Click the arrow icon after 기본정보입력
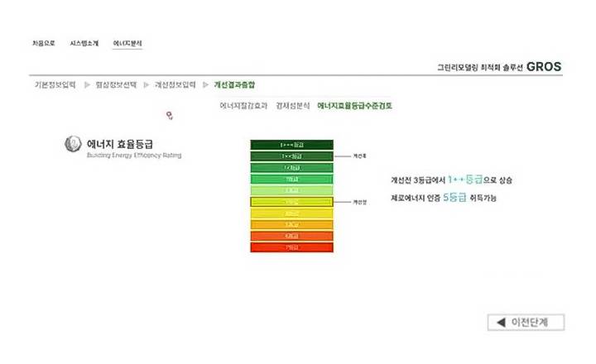The height and width of the screenshot is (364, 596). click(x=87, y=85)
